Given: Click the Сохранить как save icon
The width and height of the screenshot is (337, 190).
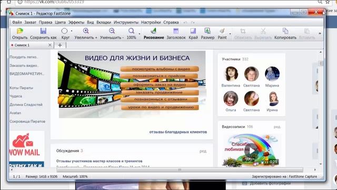Looking at the screenshot, I should (x=43, y=31).
